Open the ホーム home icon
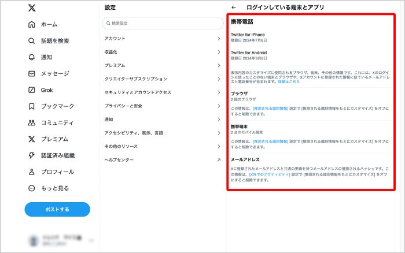Viewport: 405px width, 253px height. coord(32,25)
